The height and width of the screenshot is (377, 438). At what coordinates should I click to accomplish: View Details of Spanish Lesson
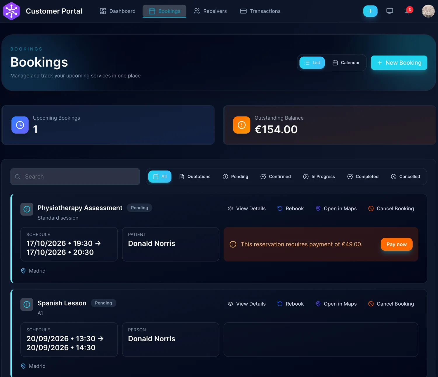[x=247, y=304]
